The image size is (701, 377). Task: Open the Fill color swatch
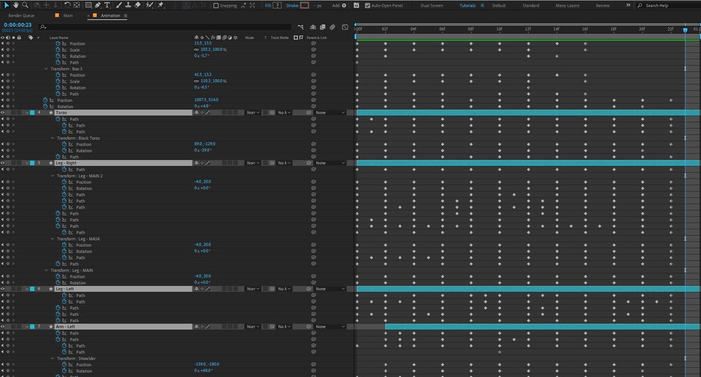(278, 6)
